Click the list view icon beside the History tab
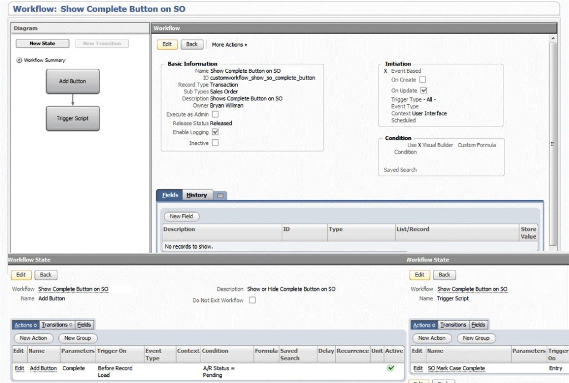569x383 pixels. [219, 195]
